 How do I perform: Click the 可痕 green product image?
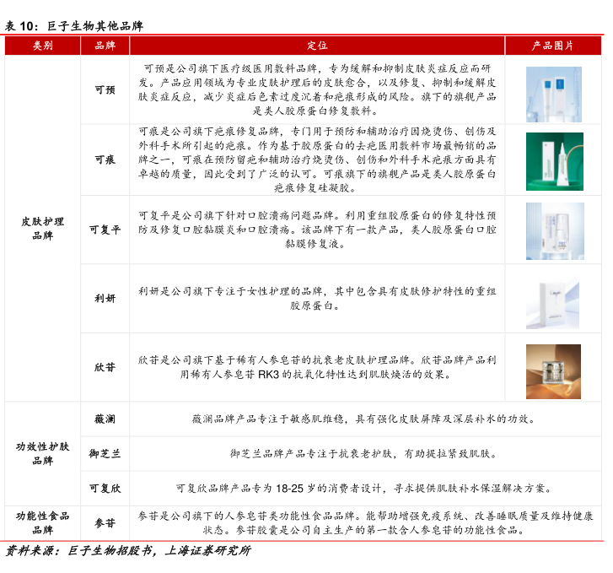pyautogui.click(x=554, y=159)
